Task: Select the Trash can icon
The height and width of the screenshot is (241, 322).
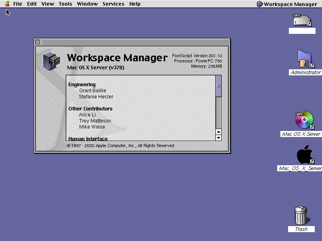Action: point(301,215)
